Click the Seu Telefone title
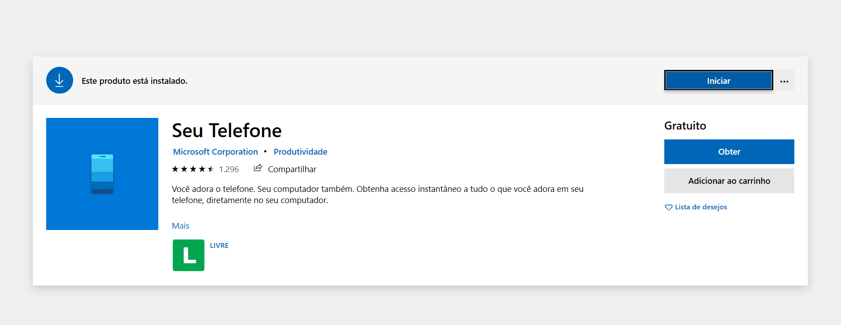Viewport: 841px width, 325px height. pos(227,130)
